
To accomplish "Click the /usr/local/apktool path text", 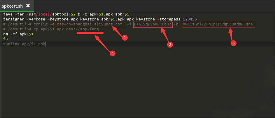I will tap(46, 14).
